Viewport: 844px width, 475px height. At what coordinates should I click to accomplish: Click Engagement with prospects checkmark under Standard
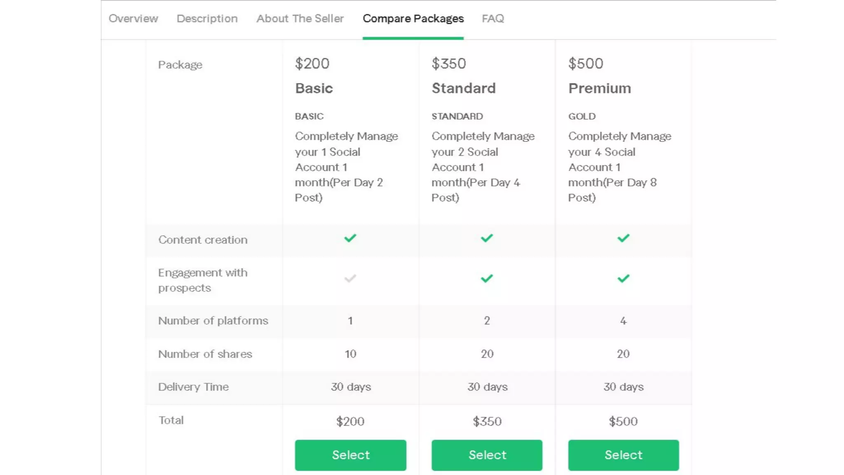pyautogui.click(x=487, y=279)
